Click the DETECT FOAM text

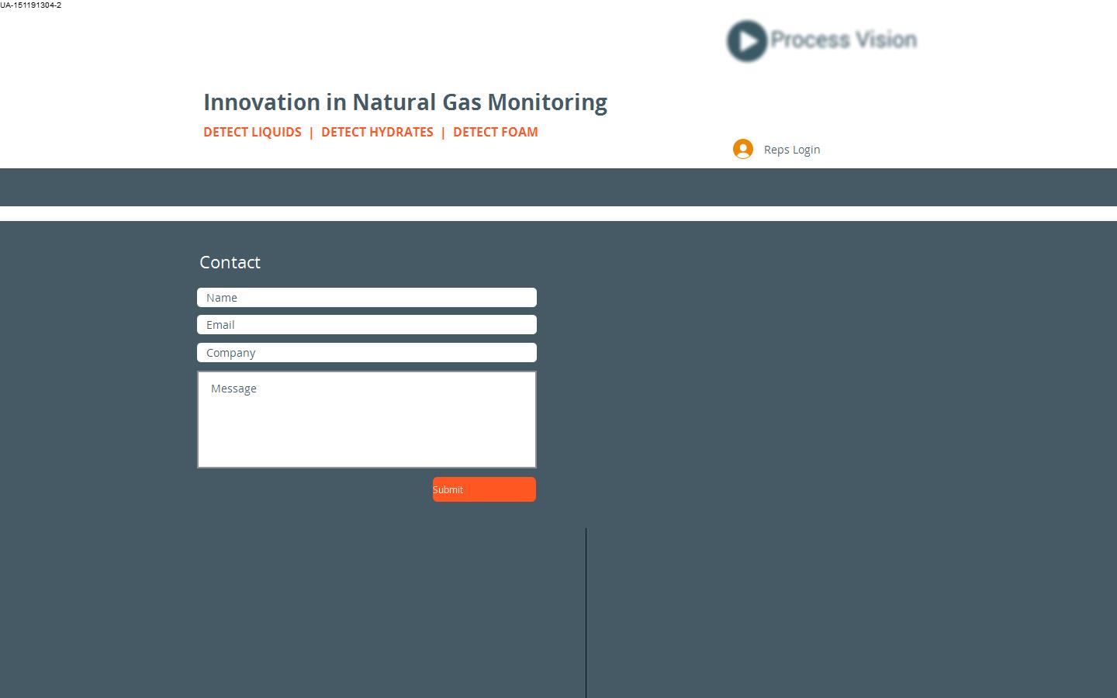coord(495,132)
